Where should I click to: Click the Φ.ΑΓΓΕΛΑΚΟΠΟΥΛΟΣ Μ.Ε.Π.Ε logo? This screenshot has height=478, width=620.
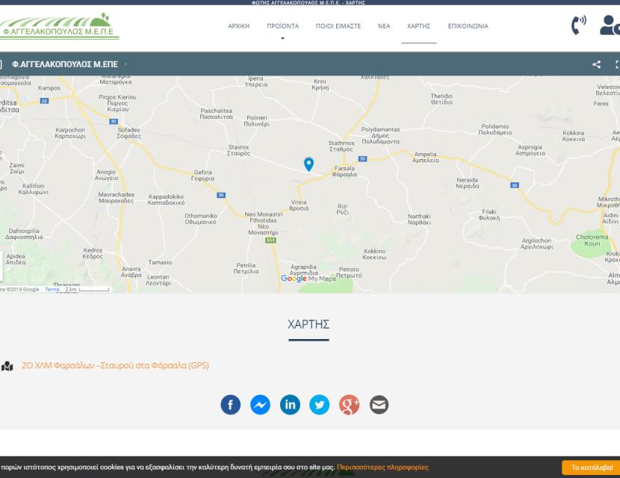pyautogui.click(x=59, y=26)
